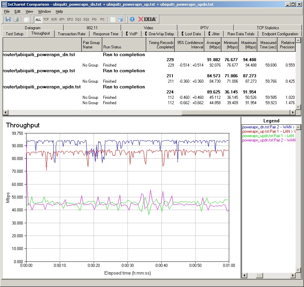
Task: Switch to the Video tab
Action: (149, 28)
